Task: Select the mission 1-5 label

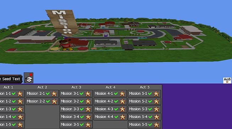Action: 5,124
